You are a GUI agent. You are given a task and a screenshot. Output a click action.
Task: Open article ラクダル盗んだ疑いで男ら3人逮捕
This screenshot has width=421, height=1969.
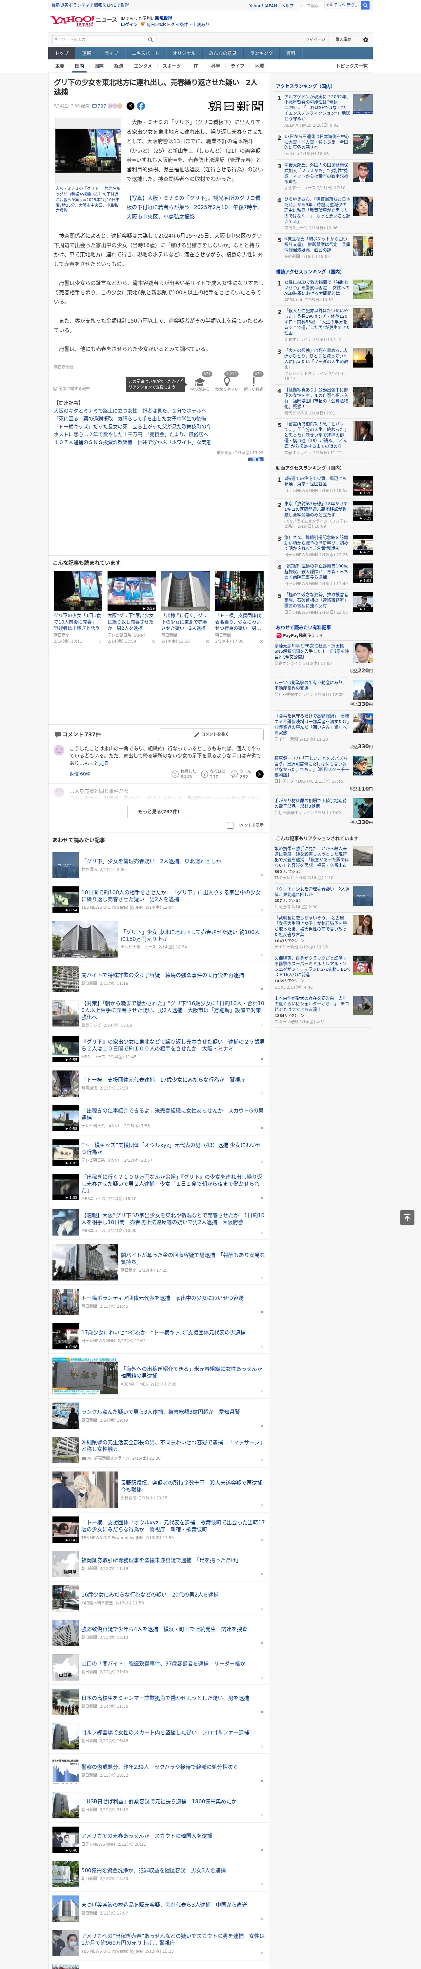point(160,1412)
